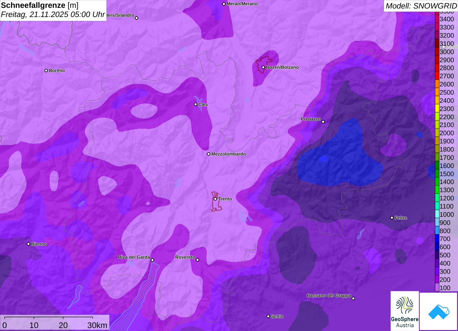Click the legend value '200'

coord(445,280)
